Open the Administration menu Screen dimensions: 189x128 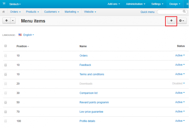pos(136,4)
